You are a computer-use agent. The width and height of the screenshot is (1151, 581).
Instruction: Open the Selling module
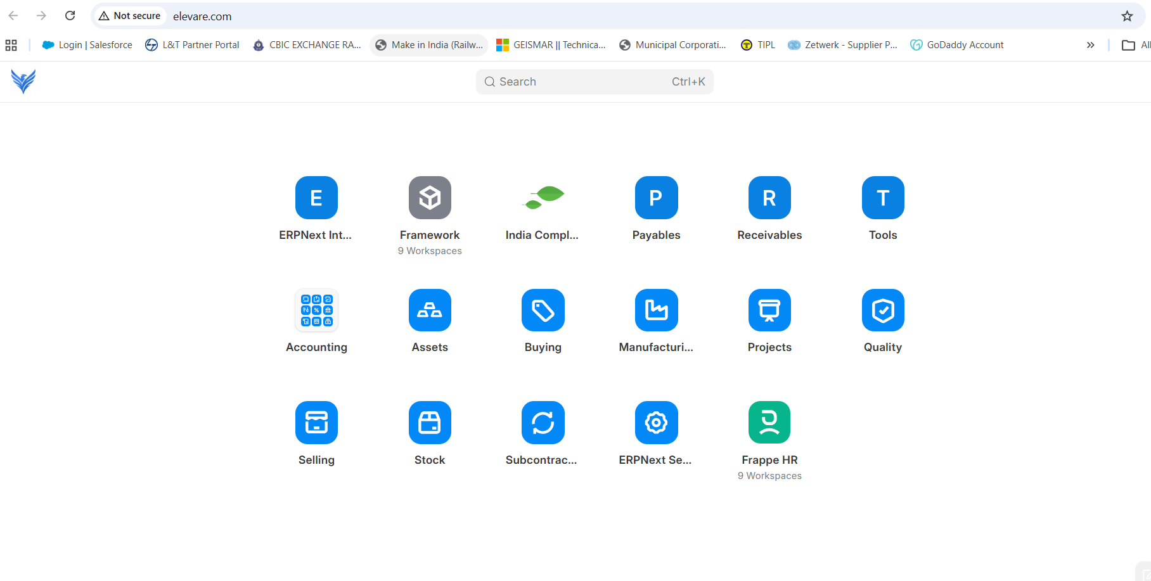(x=316, y=423)
